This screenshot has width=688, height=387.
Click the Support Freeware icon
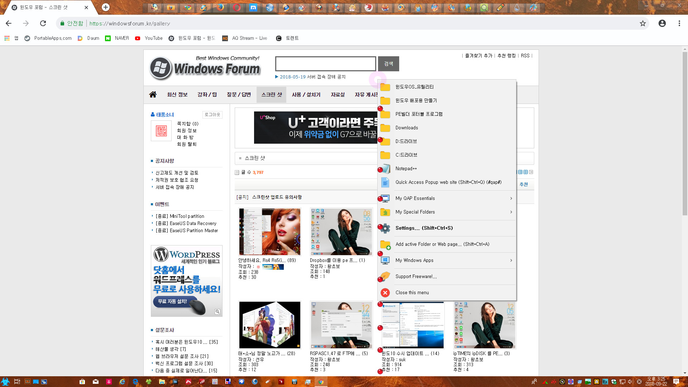pos(385,276)
